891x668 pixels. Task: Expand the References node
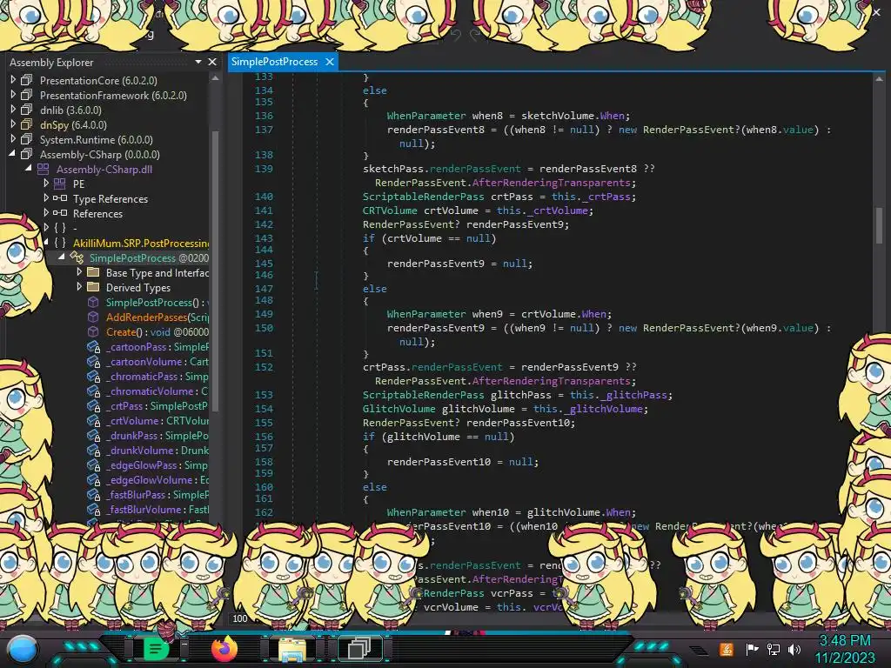coord(46,212)
